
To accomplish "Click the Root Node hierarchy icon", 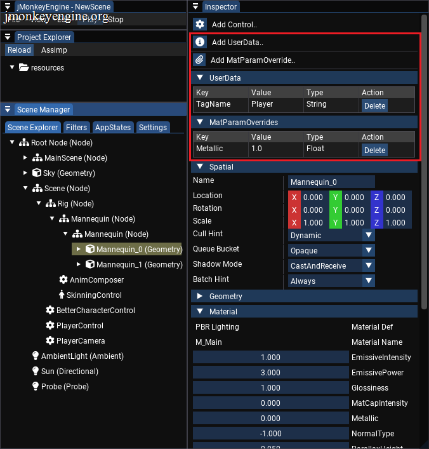I will (24, 143).
